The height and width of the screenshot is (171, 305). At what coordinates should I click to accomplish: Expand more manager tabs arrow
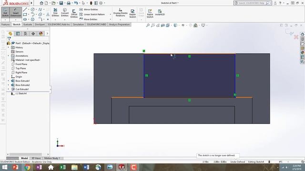point(47,34)
